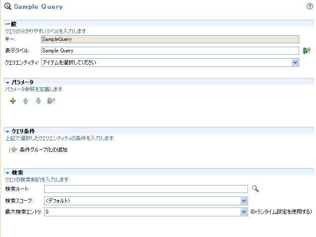The width and height of the screenshot is (316, 237).
Task: Collapse the クエリ条件 section
Action: (8, 132)
